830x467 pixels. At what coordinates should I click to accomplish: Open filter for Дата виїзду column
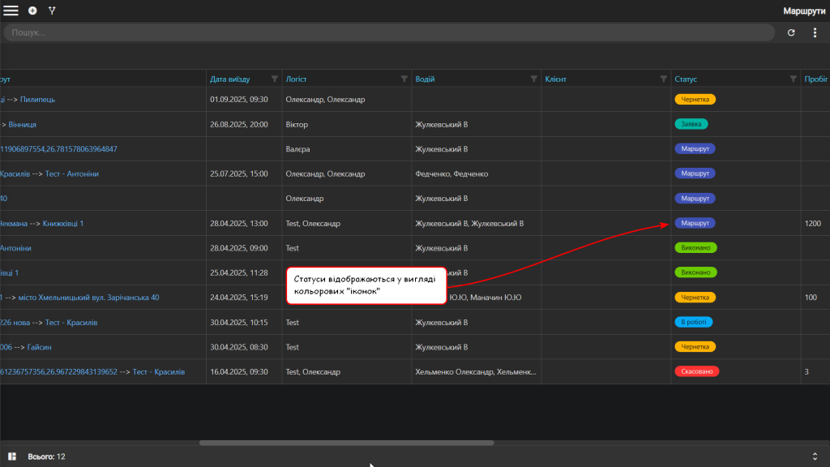coord(274,79)
